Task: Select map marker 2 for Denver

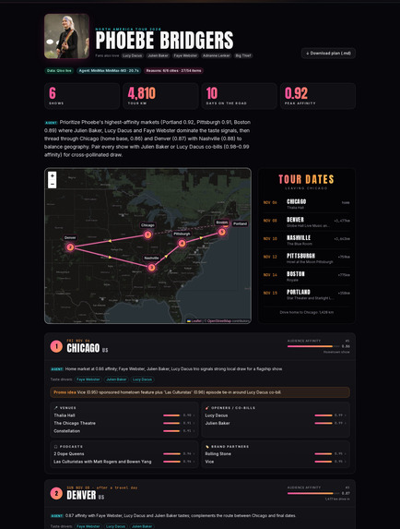Action: tap(70, 247)
